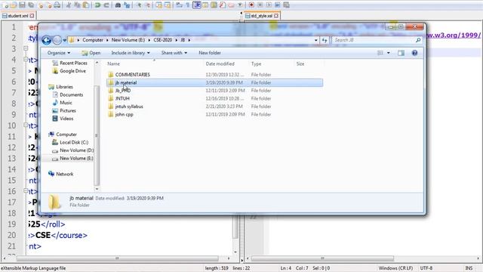Click the Replace toolbar icon
The height and width of the screenshot is (272, 483).
[127, 5]
